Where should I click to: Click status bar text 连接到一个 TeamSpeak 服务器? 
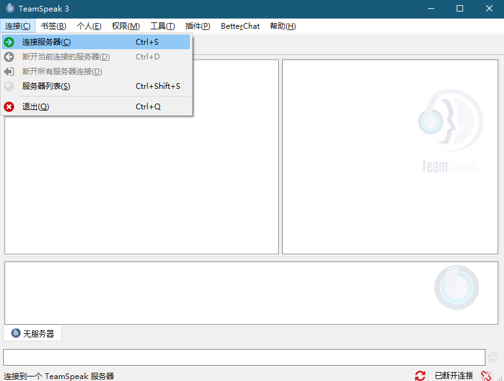click(x=59, y=376)
